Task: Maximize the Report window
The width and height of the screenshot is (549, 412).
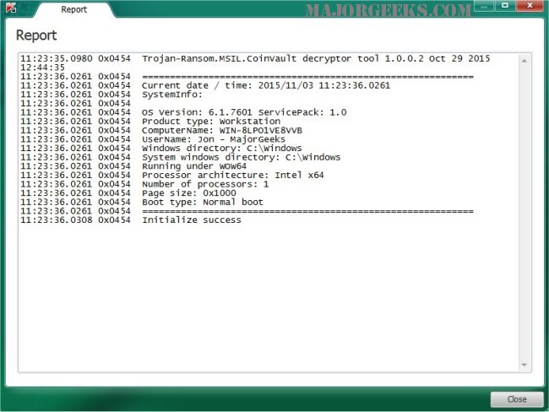Action: point(505,6)
